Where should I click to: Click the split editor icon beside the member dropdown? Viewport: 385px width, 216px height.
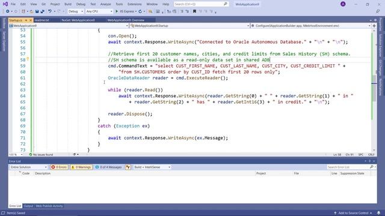pos(374,26)
